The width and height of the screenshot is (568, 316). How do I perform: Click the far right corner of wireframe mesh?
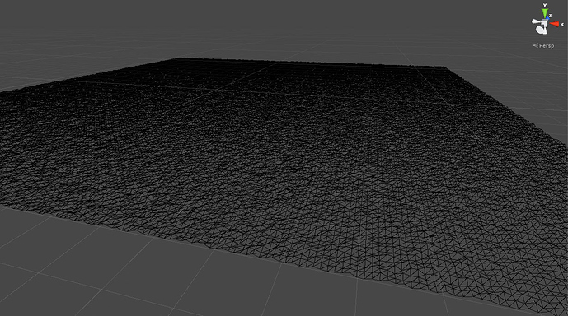[x=444, y=67]
